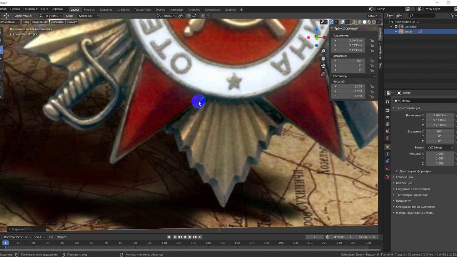
Task: Click the Position X field showing -2.0645 m in sidebar
Action: coord(348,41)
